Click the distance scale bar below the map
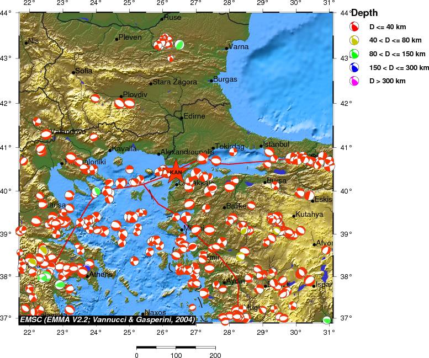 point(176,348)
